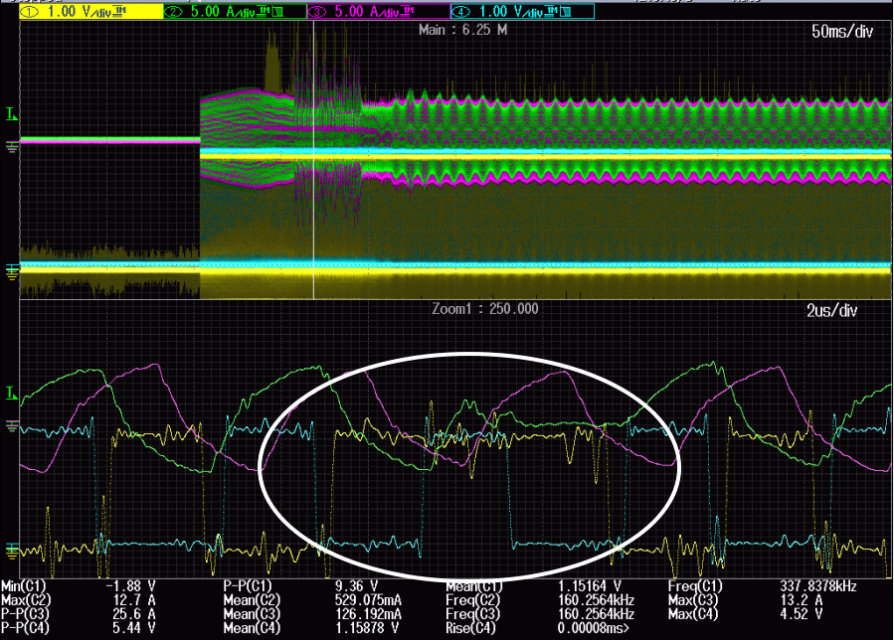This screenshot has height=640, width=894.
Task: Click the upper ground marker in main window
Action: 12,147
